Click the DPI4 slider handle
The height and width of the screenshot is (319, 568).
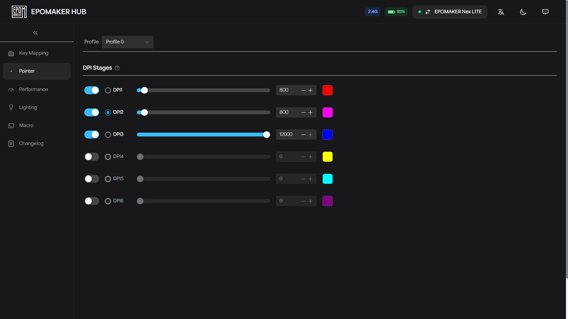pos(140,157)
